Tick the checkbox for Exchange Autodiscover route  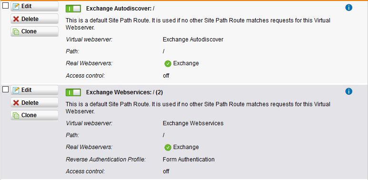tap(5, 5)
